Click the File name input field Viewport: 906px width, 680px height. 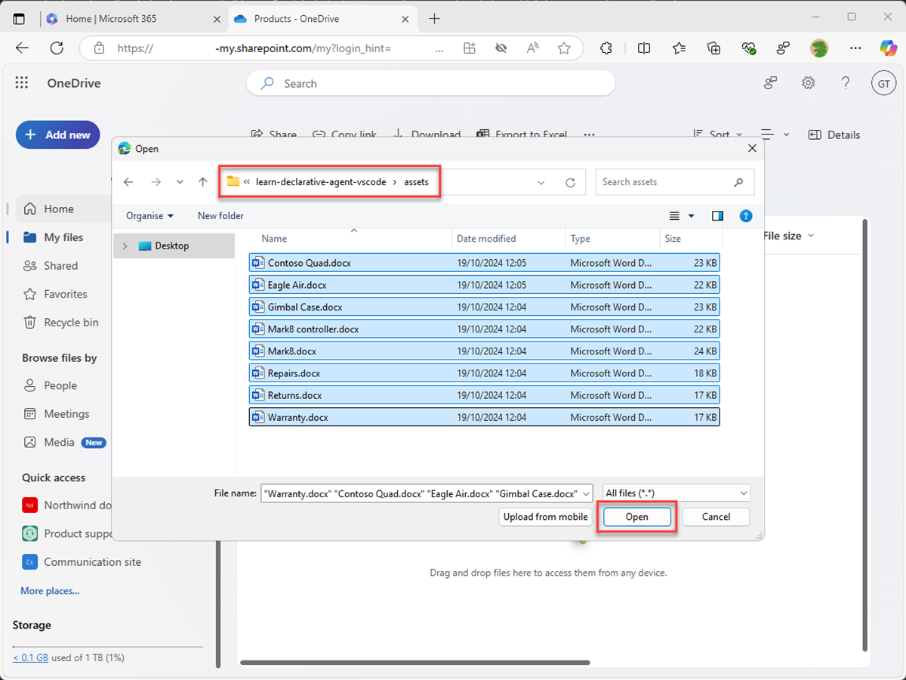(419, 493)
